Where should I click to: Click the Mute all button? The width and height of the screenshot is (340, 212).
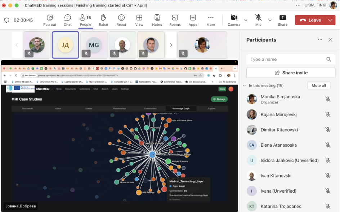click(x=318, y=86)
